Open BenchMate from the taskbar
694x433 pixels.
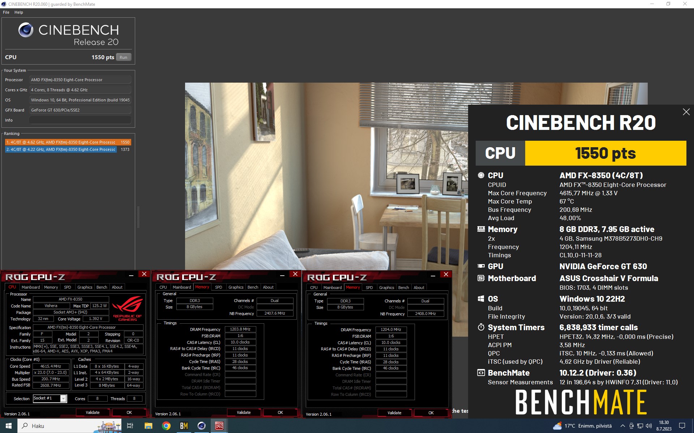click(184, 426)
